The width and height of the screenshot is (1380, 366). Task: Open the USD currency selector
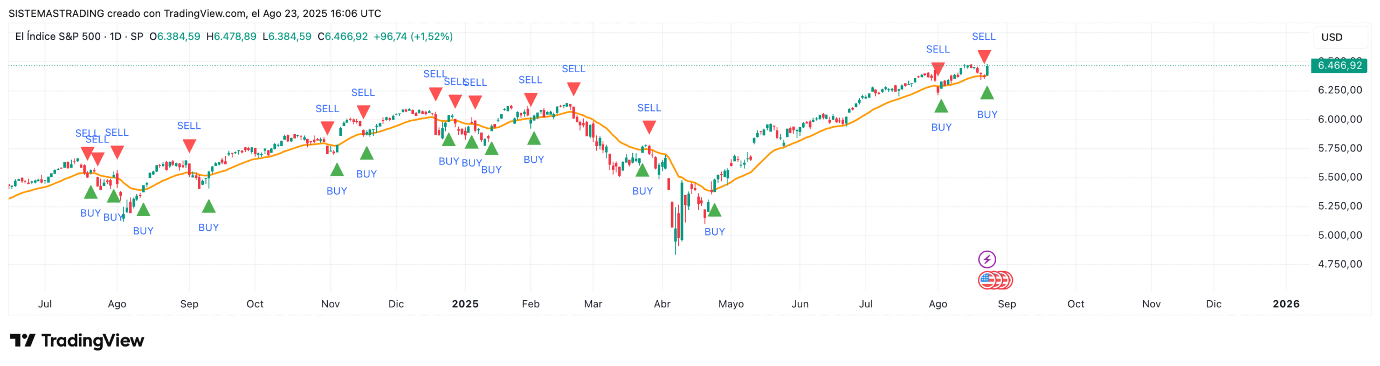(1331, 37)
